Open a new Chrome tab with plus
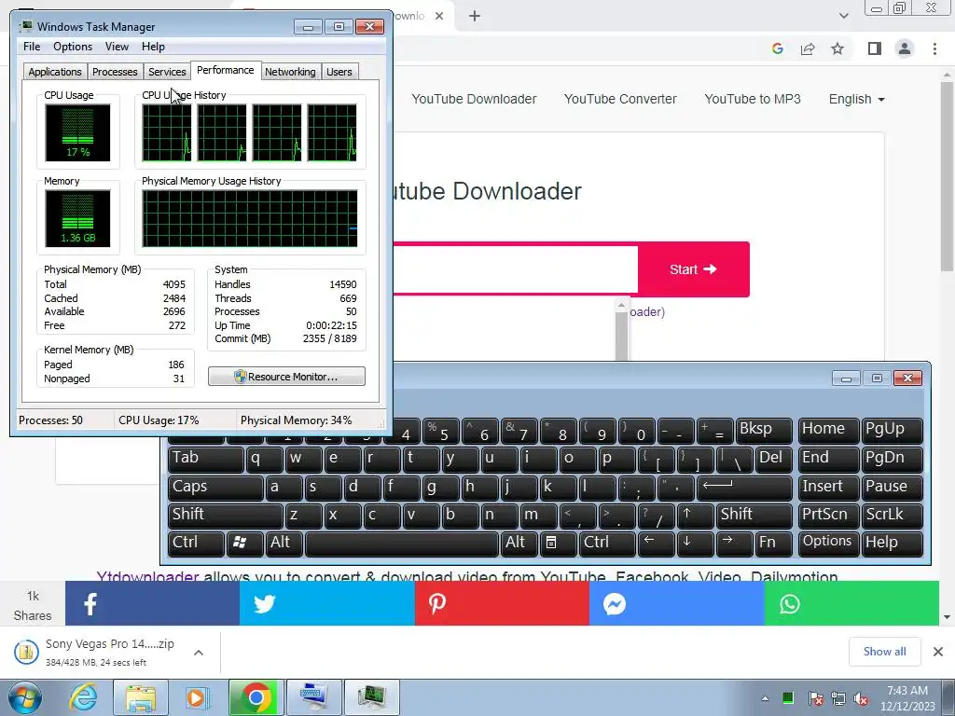 tap(475, 16)
